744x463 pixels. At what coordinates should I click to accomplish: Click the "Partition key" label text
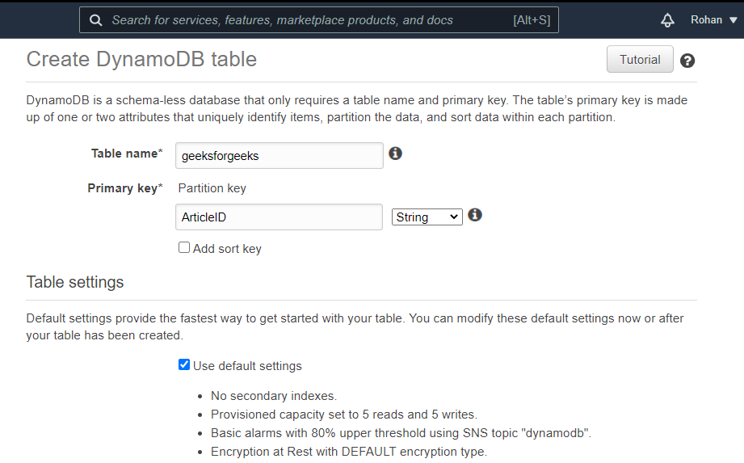click(212, 188)
